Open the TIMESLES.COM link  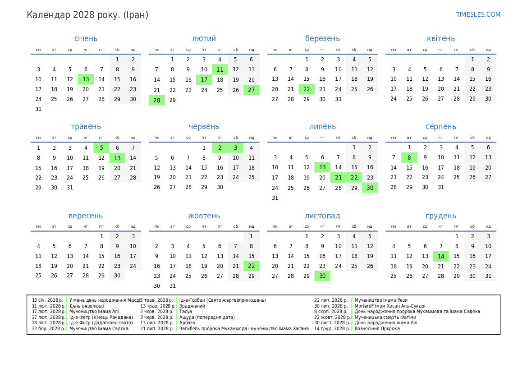tap(478, 14)
